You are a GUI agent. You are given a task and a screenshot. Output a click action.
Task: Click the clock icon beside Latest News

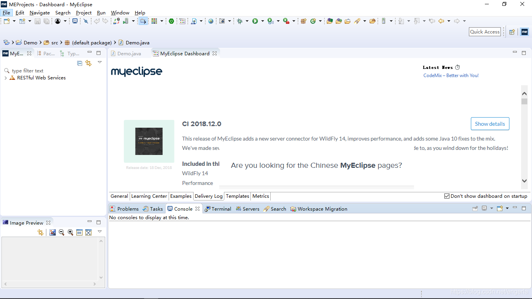click(458, 67)
